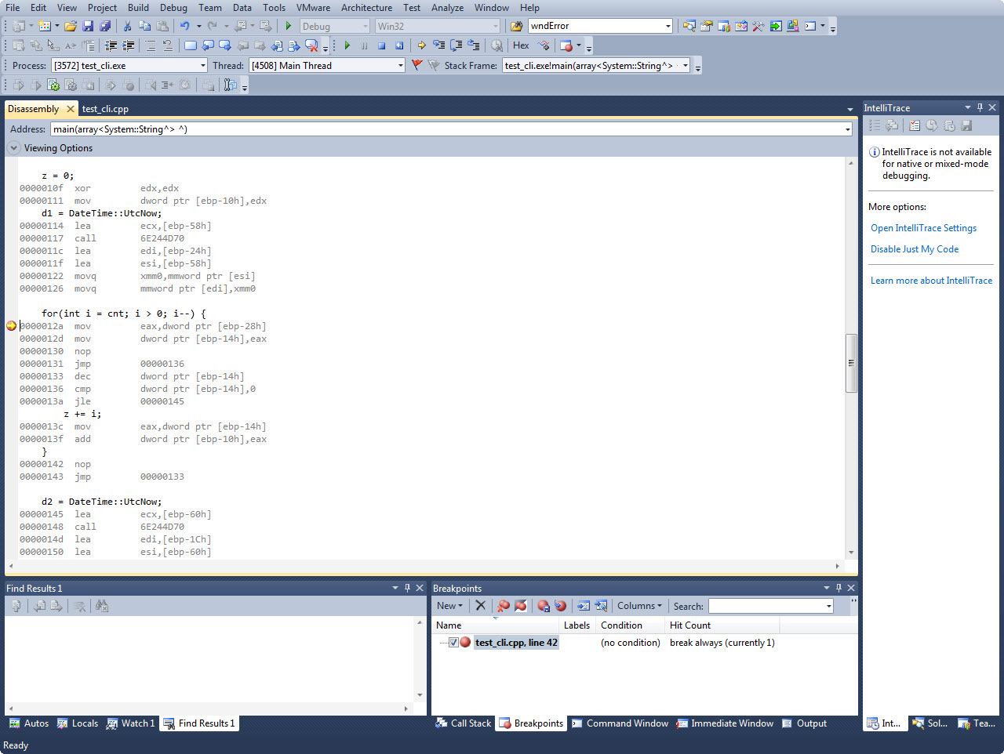Image resolution: width=1004 pixels, height=754 pixels.
Task: Start debugging with the green play arrow next to Debug
Action: click(x=289, y=26)
